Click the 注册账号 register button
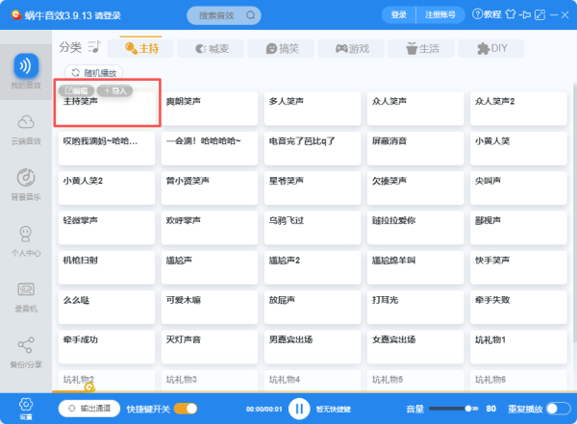577x424 pixels. pyautogui.click(x=440, y=15)
